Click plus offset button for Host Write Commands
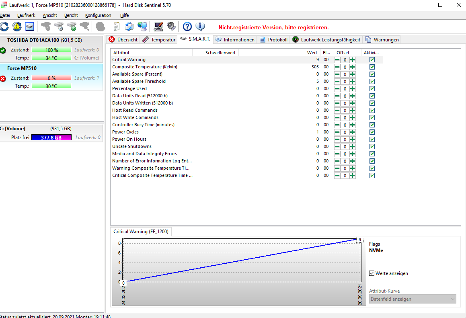 (x=353, y=118)
